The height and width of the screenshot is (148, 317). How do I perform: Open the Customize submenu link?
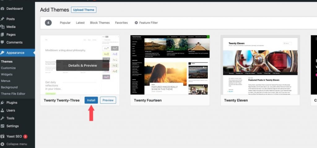coord(8,68)
